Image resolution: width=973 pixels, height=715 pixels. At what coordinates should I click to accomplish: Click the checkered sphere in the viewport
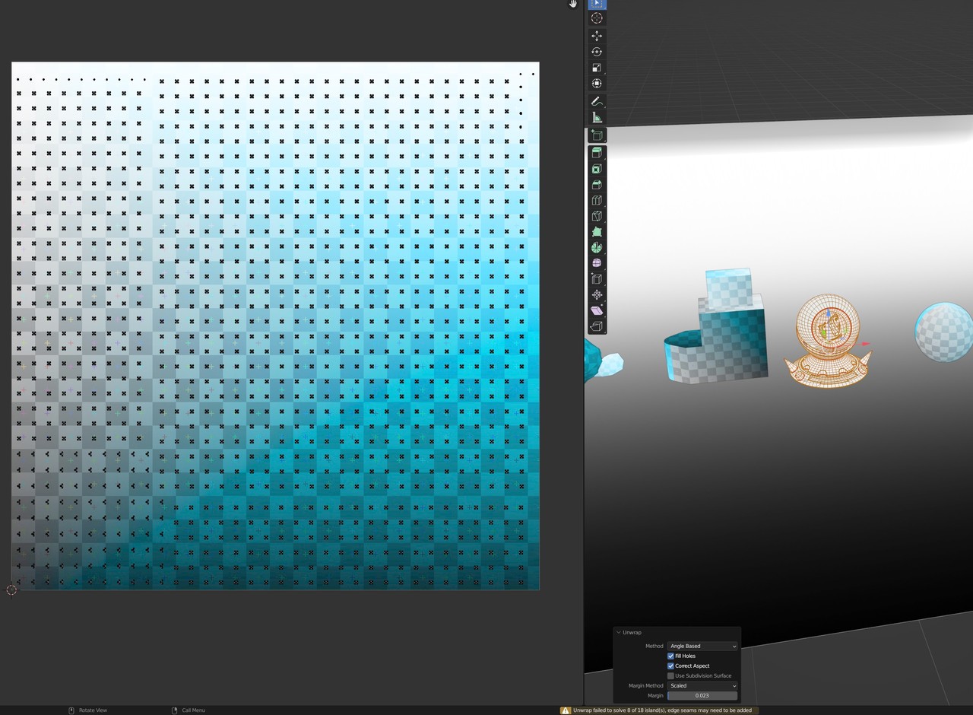[x=944, y=332]
